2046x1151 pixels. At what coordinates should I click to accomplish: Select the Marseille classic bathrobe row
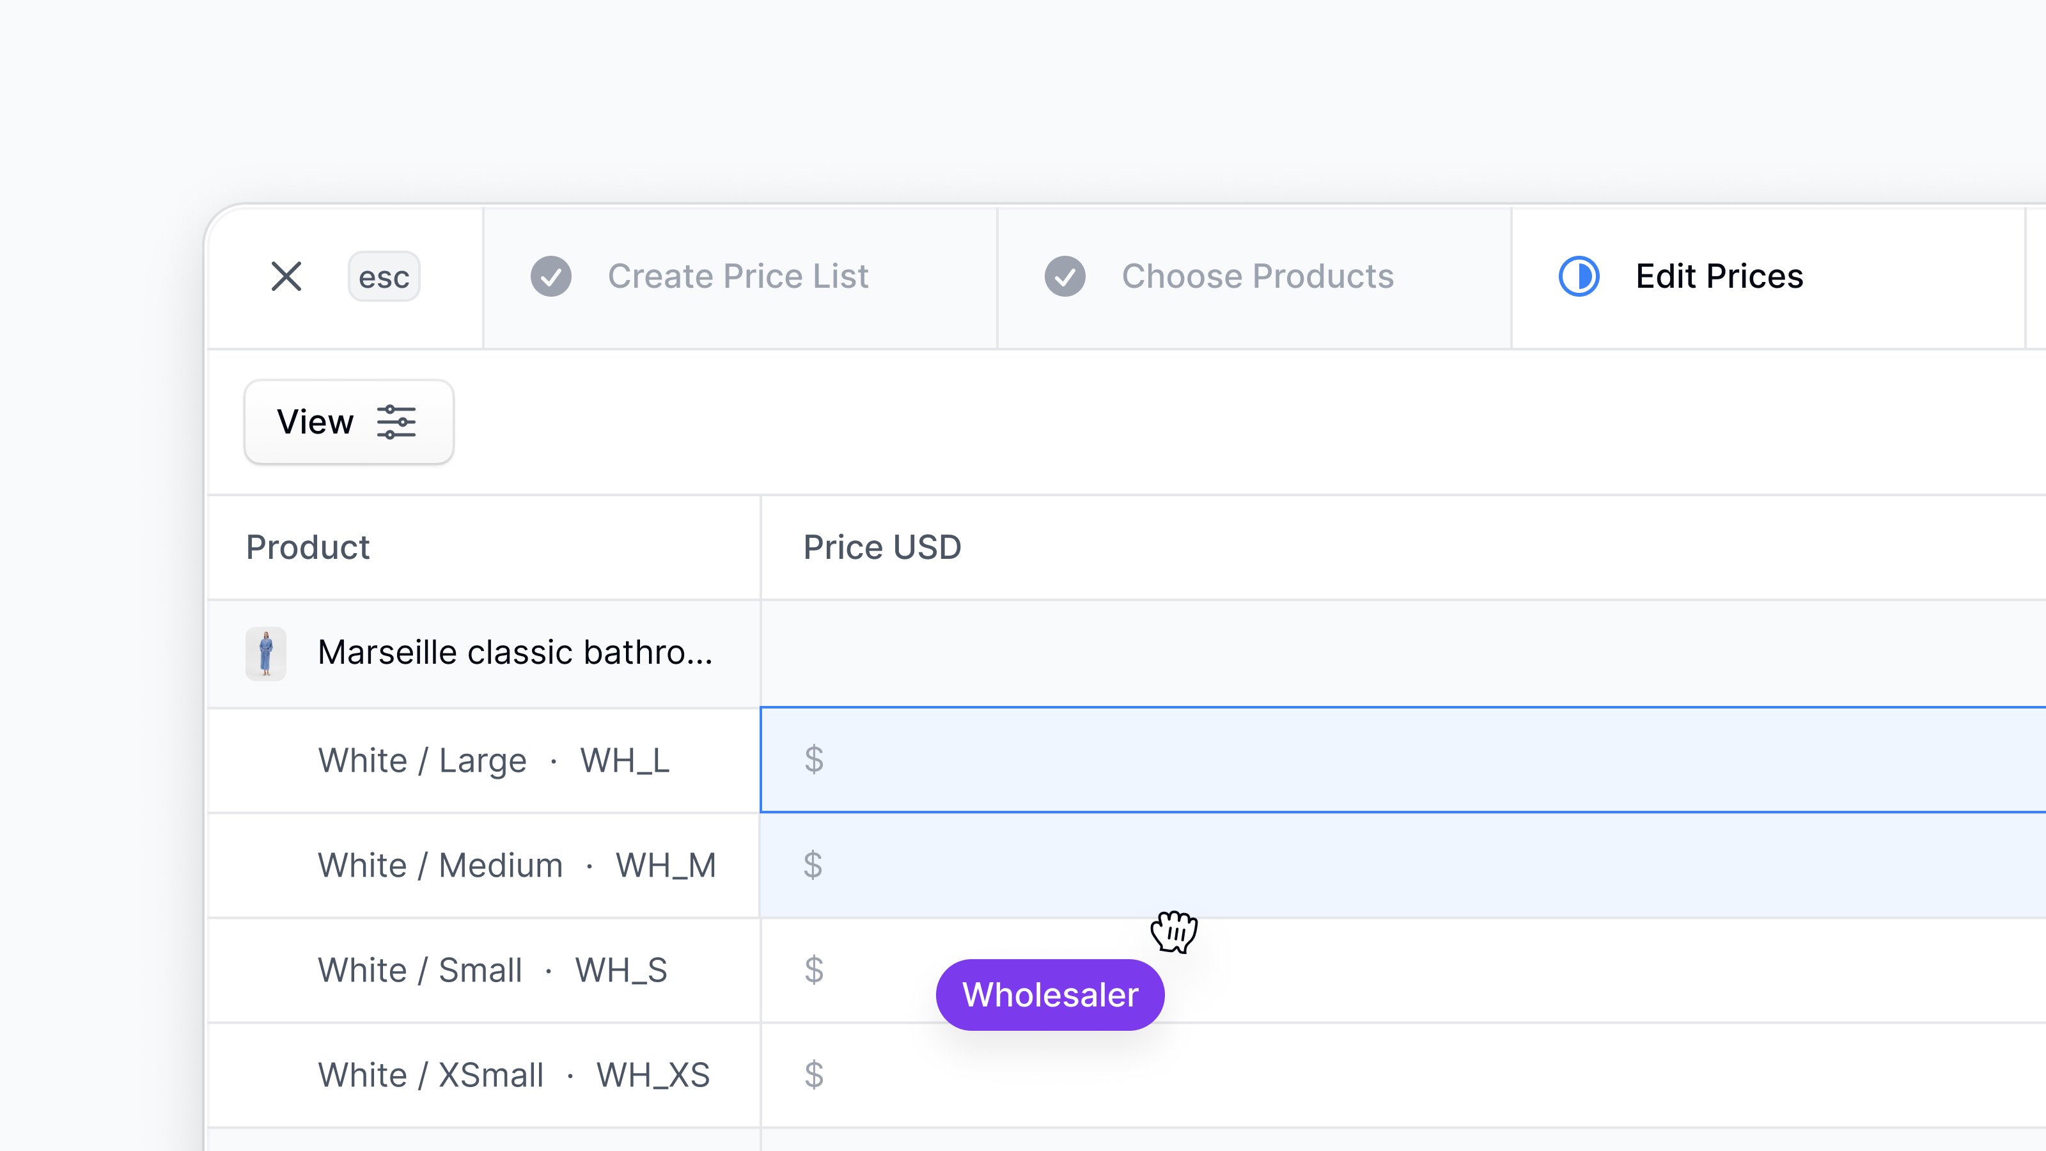(x=1126, y=653)
